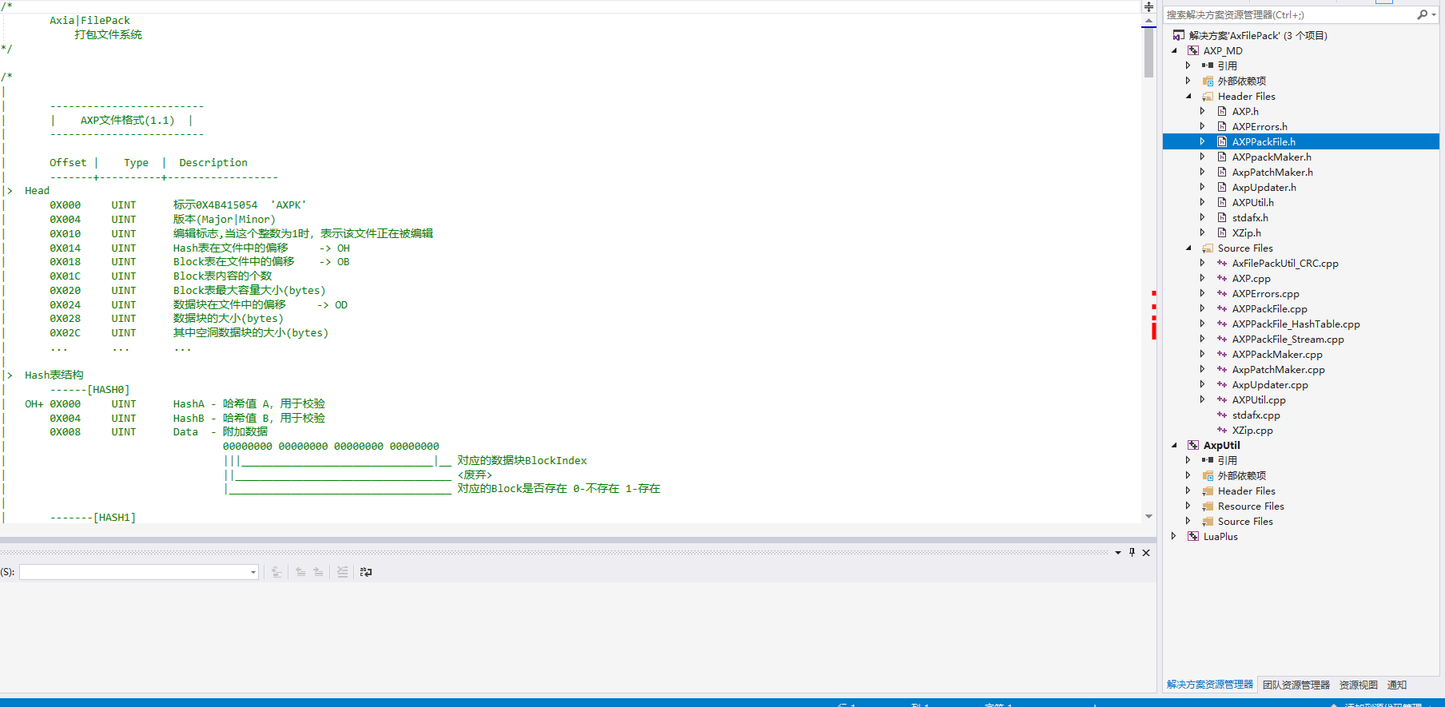Pin the bottom output panel
Image resolution: width=1445 pixels, height=707 pixels.
coord(1132,552)
